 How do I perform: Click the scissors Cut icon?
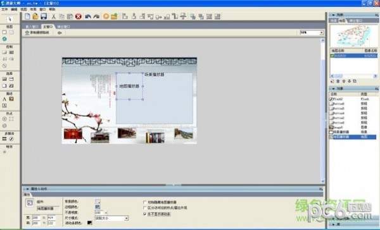[x=54, y=16]
